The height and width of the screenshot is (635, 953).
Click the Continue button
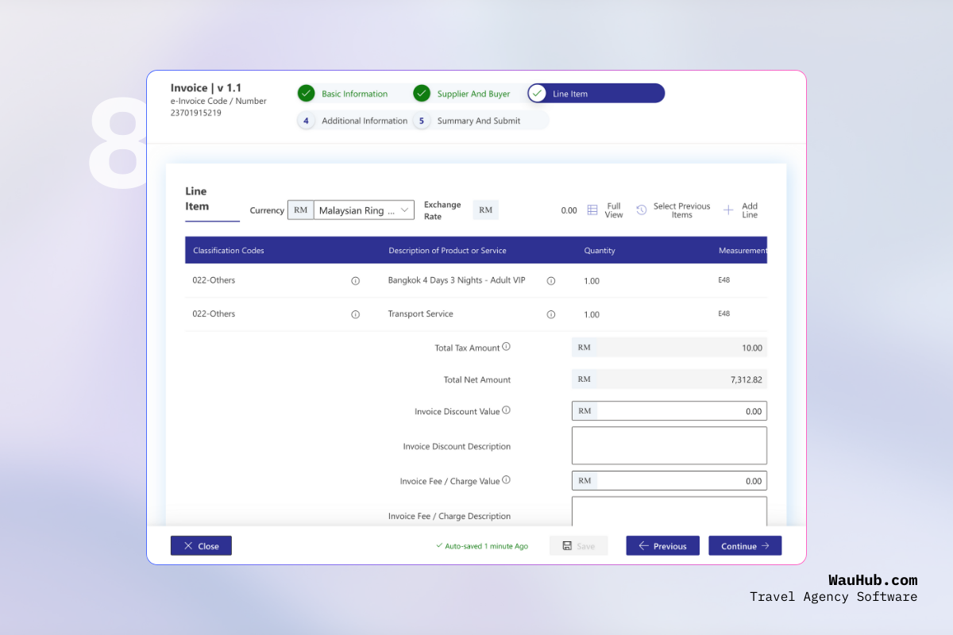tap(744, 545)
